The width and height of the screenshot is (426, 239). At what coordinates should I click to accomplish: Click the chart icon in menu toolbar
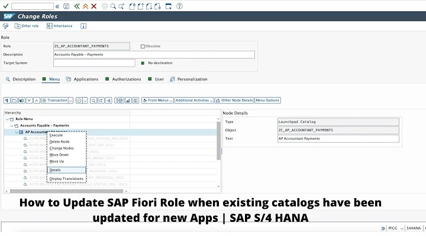128,101
